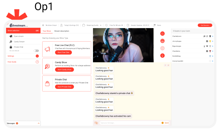
Task: Click the lollipop icon in Candy Show card
Action: (47, 66)
